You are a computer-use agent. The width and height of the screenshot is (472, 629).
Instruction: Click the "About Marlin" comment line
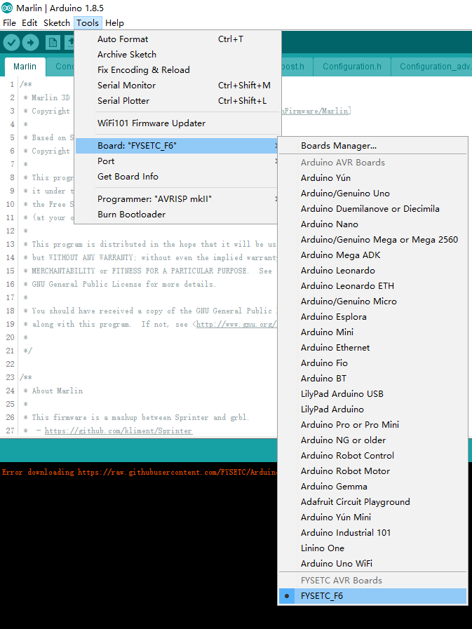tap(58, 391)
